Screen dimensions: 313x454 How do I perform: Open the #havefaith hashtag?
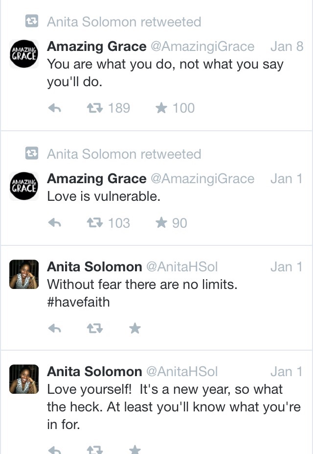[78, 302]
